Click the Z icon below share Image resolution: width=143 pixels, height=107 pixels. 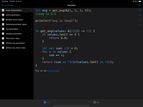pyautogui.click(x=139, y=20)
